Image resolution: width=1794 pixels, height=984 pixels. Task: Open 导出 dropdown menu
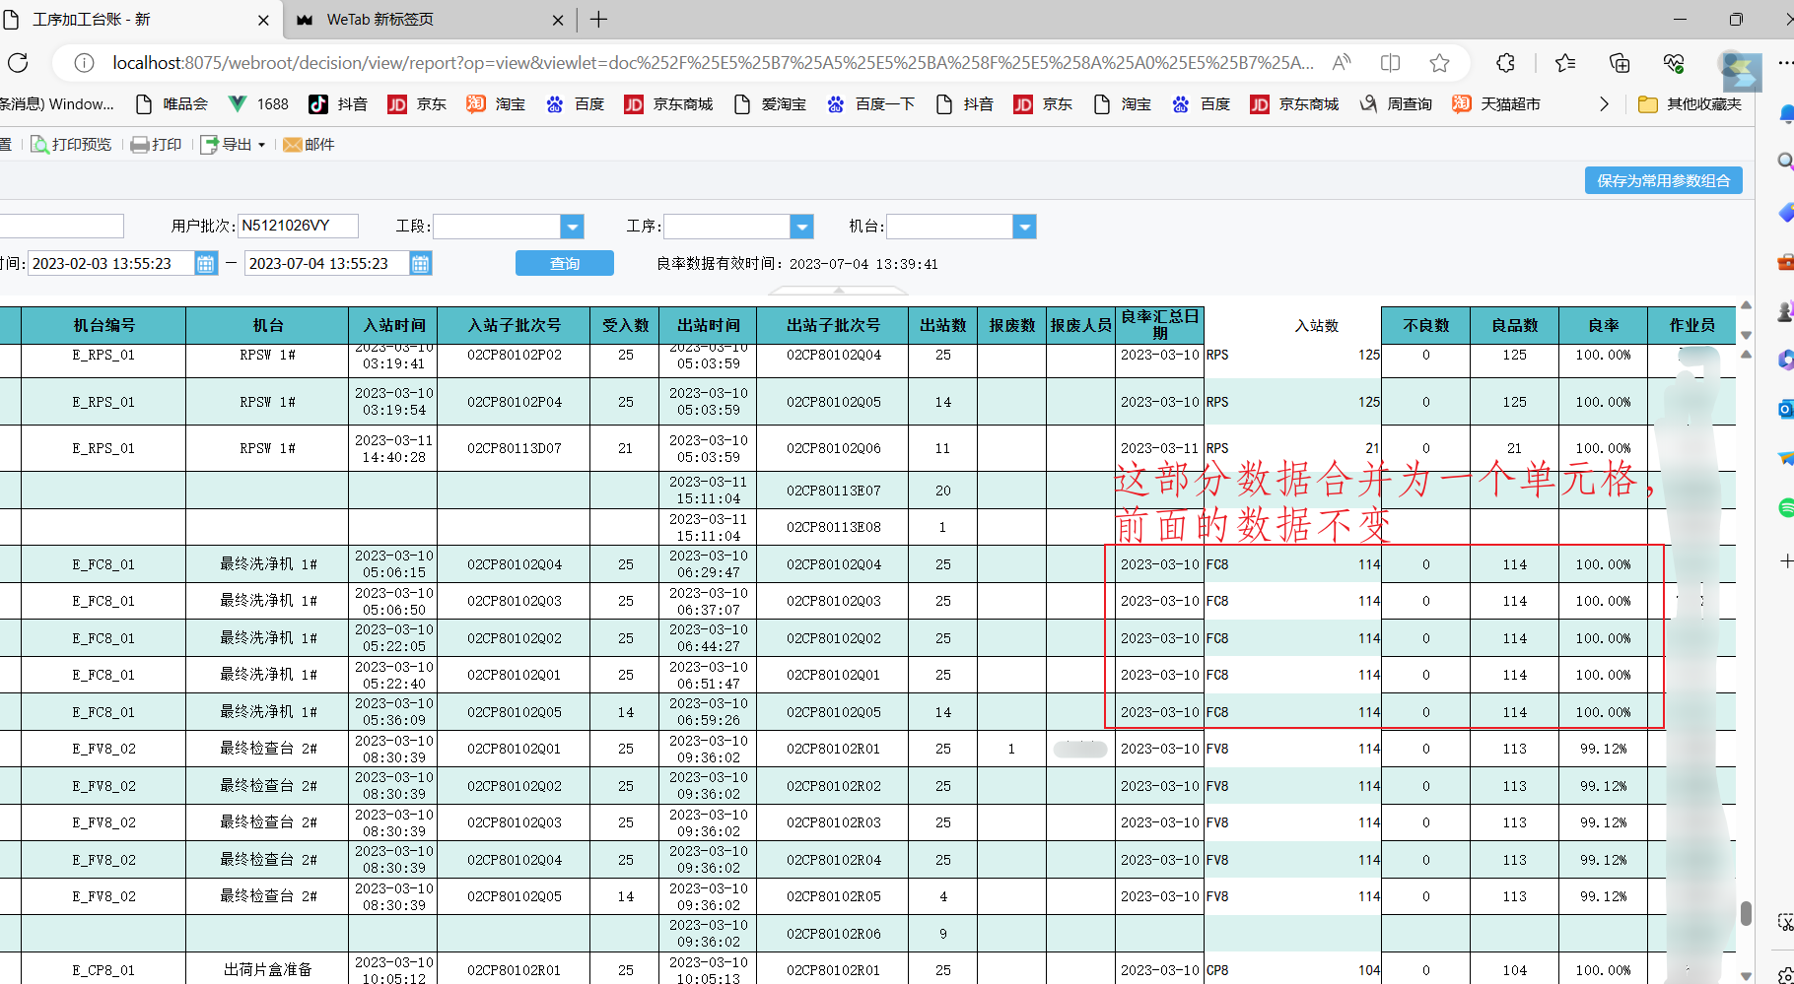pos(233,145)
